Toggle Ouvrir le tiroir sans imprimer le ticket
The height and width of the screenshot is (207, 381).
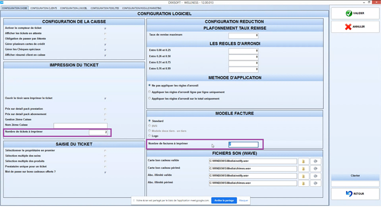click(x=105, y=98)
